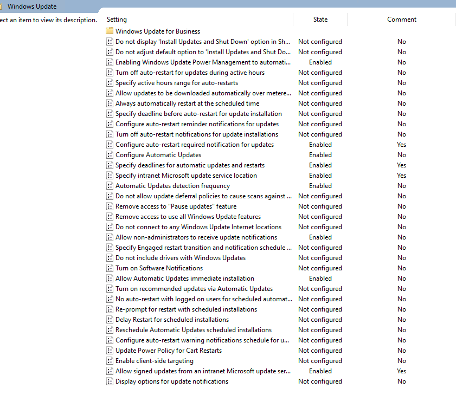Click policy icon beside 'Specify deadlines for automatic updates and restarts'
The image size is (456, 408).
click(x=110, y=165)
